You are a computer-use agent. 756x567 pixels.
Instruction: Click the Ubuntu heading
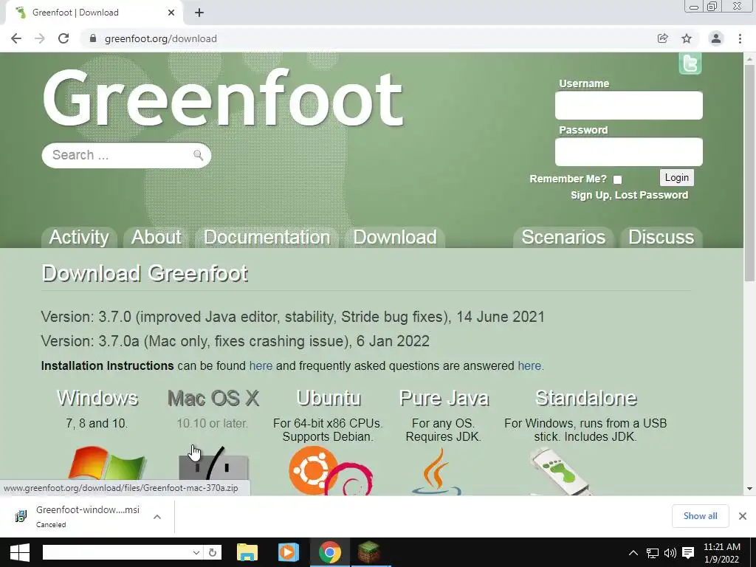[329, 398]
